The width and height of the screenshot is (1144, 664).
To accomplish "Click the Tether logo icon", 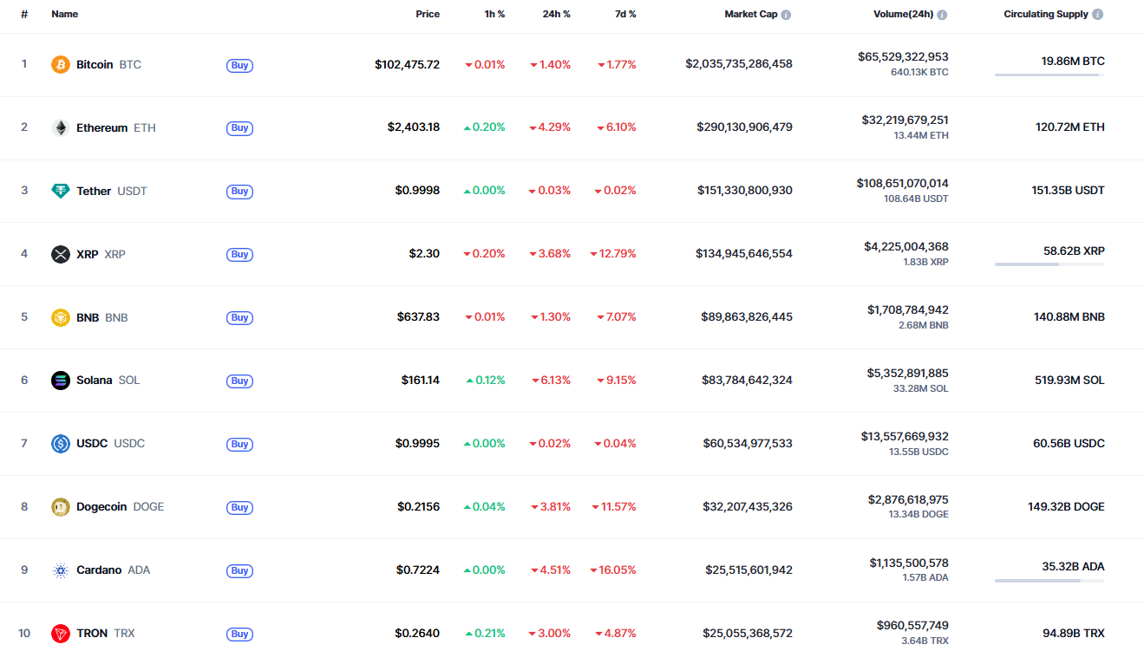I will click(60, 191).
